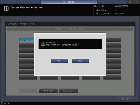This screenshot has height=105, width=140.
Task: Click the Modifier button
Action: click(49, 91)
